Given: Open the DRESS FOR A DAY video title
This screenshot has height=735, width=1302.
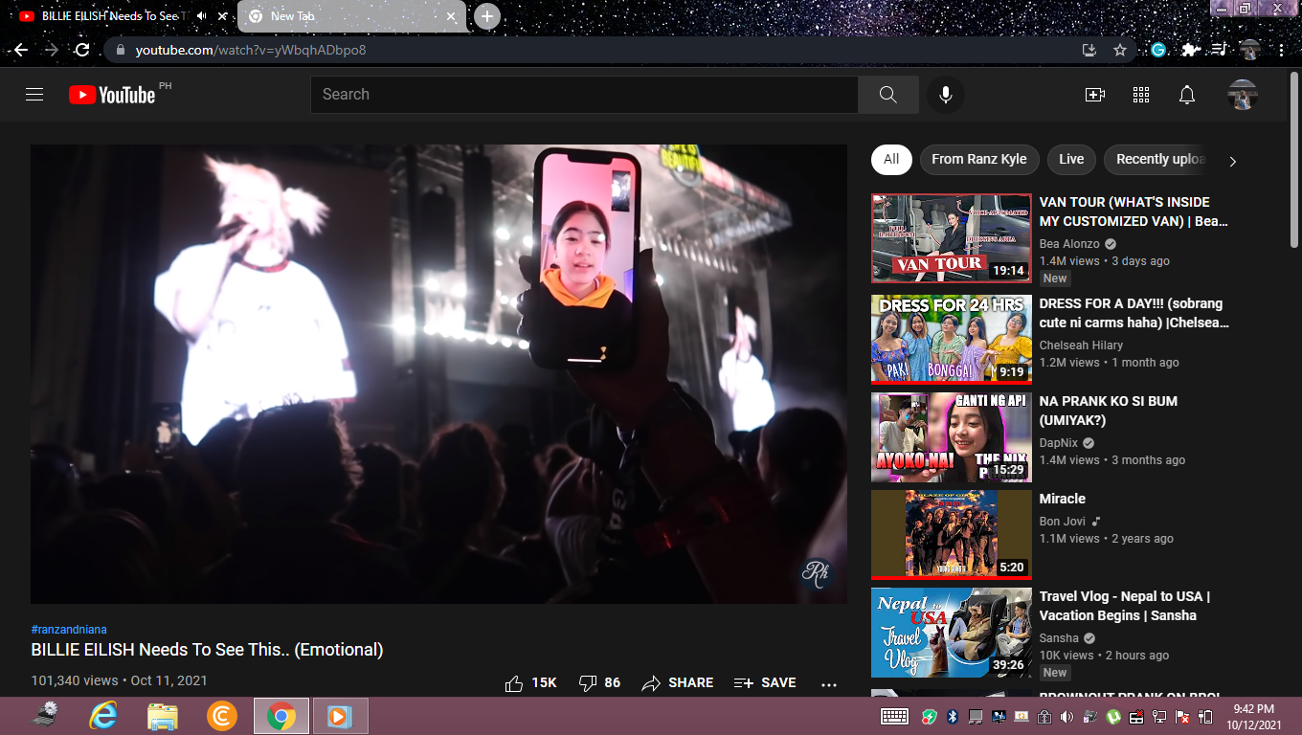Looking at the screenshot, I should pyautogui.click(x=1134, y=313).
